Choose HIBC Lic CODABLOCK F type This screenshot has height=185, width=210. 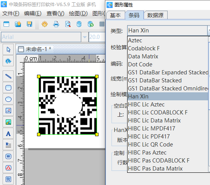(x=168, y=113)
